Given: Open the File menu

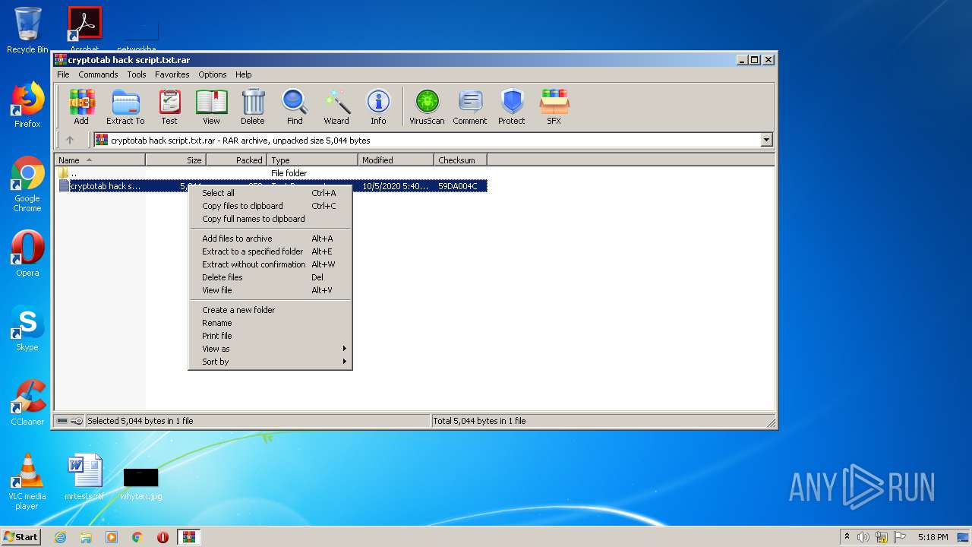Looking at the screenshot, I should tap(63, 74).
